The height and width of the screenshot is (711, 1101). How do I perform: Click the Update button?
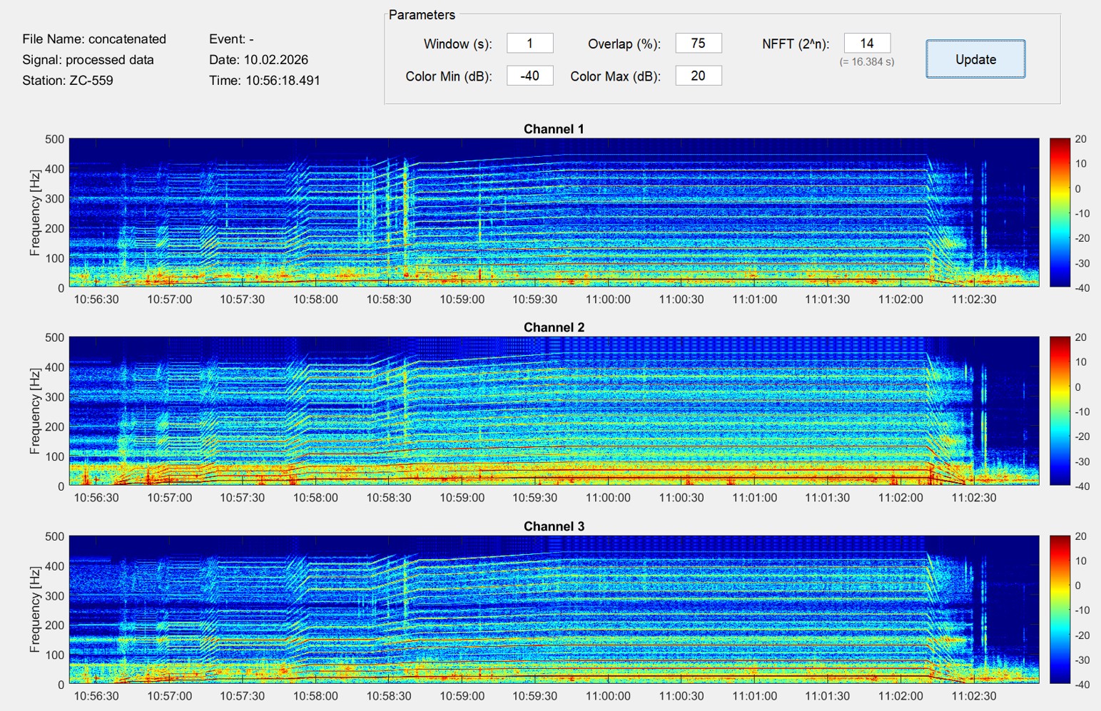975,59
